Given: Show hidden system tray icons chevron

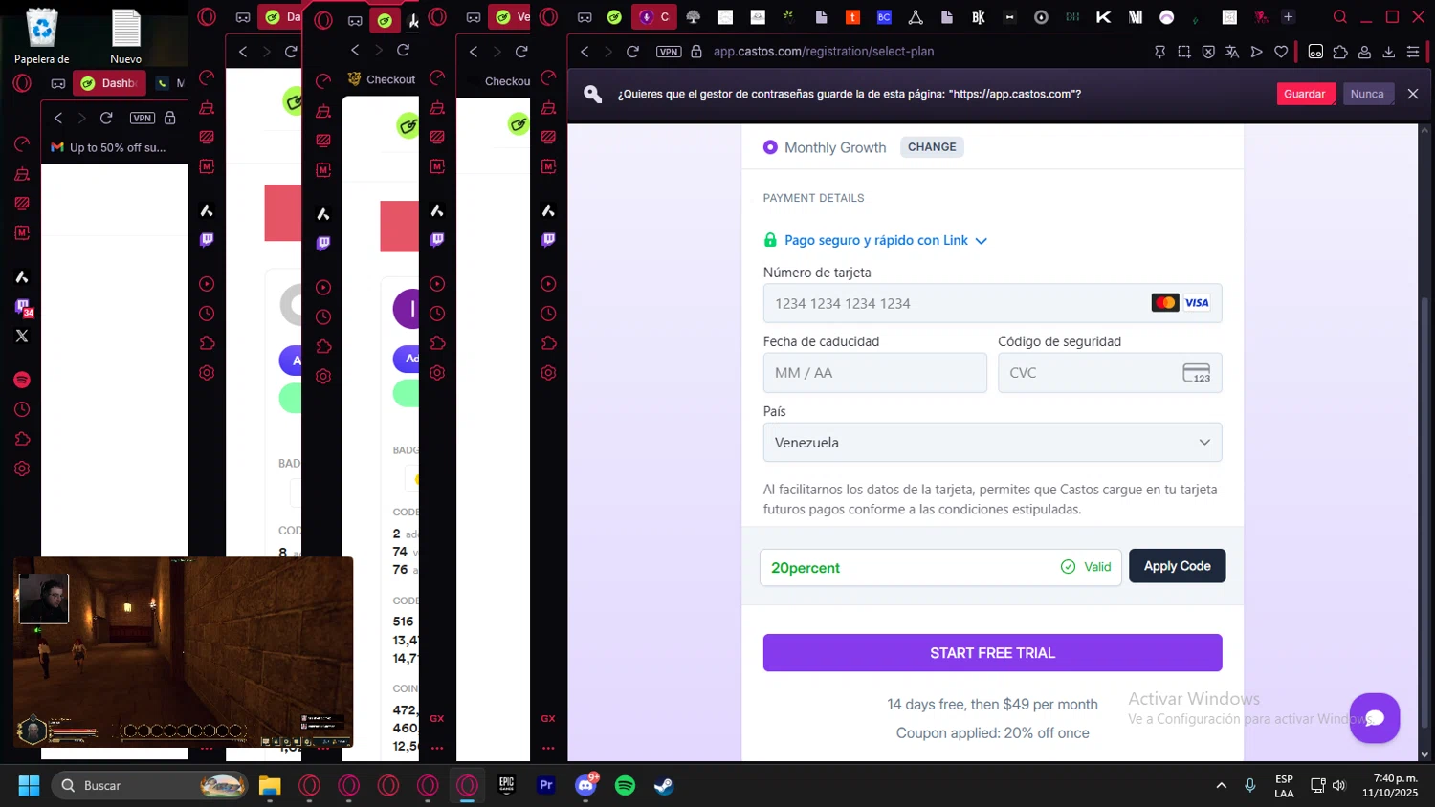Looking at the screenshot, I should click(1221, 785).
